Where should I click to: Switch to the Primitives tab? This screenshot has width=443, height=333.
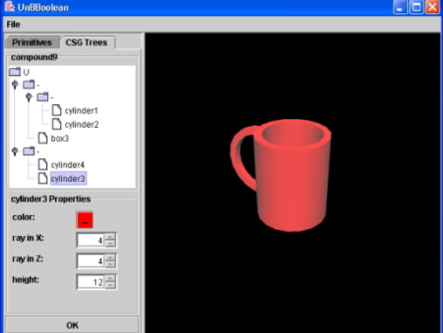pyautogui.click(x=32, y=42)
